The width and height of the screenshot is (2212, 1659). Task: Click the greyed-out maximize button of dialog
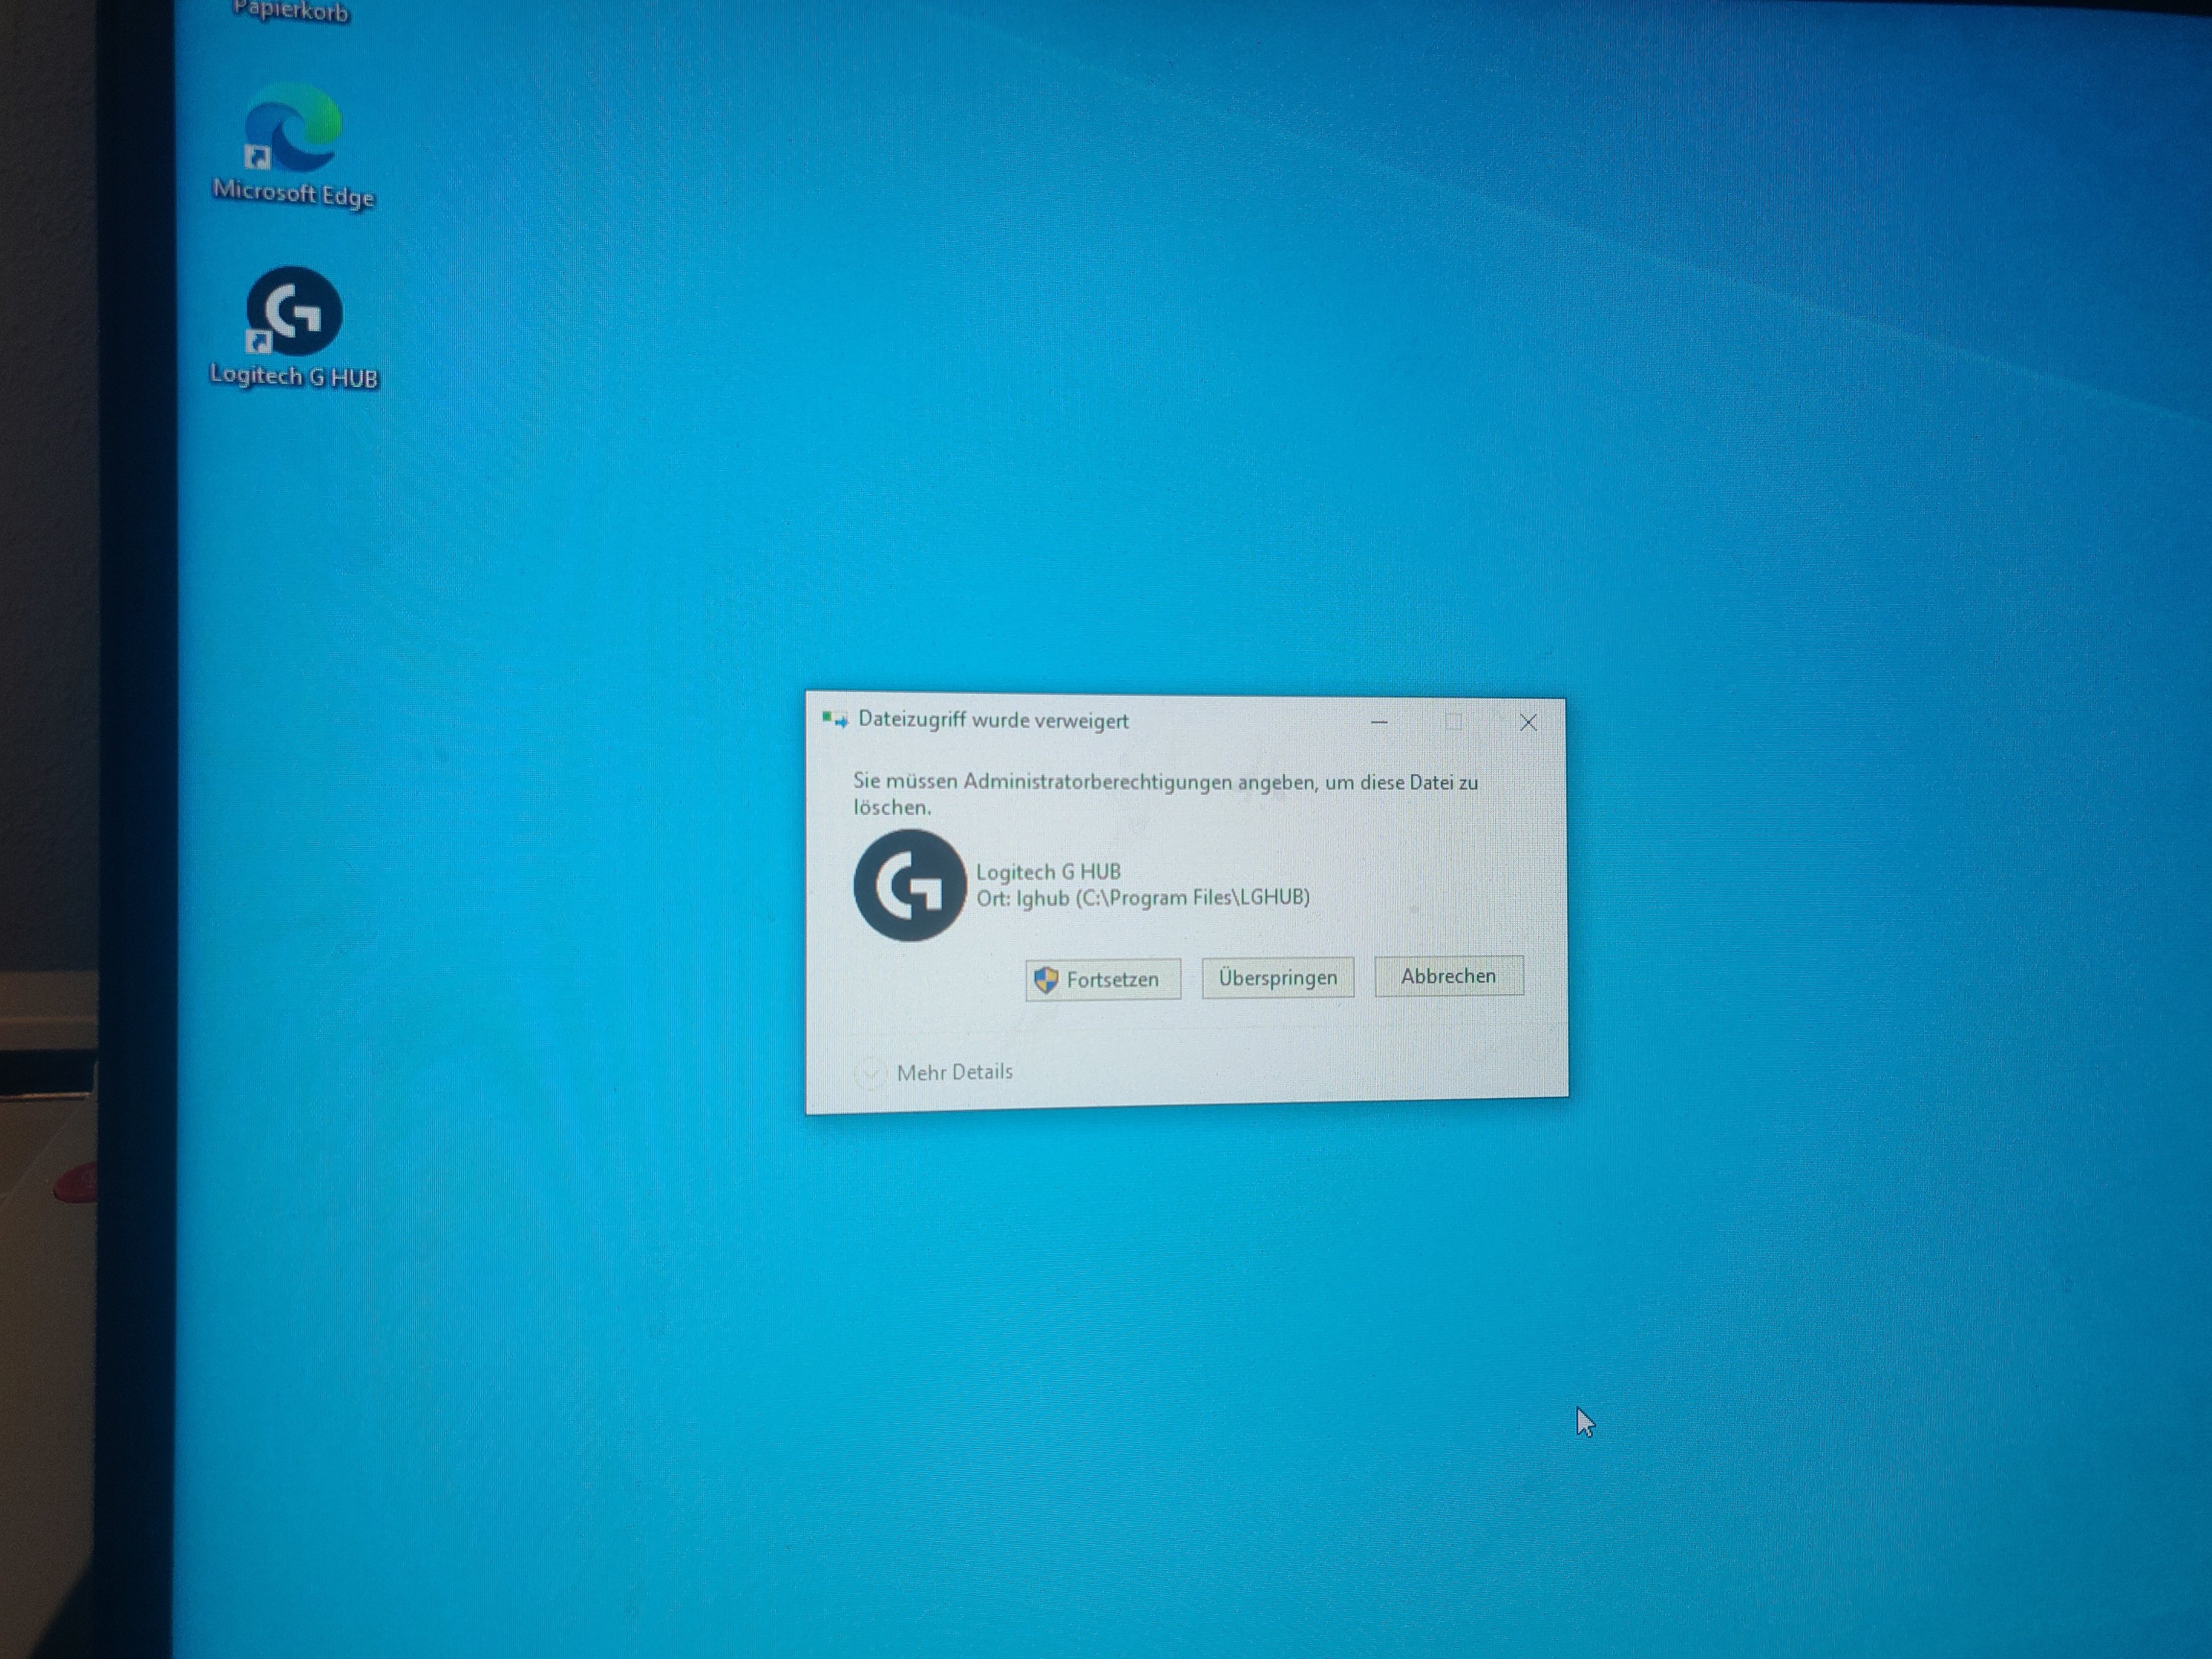click(1453, 722)
